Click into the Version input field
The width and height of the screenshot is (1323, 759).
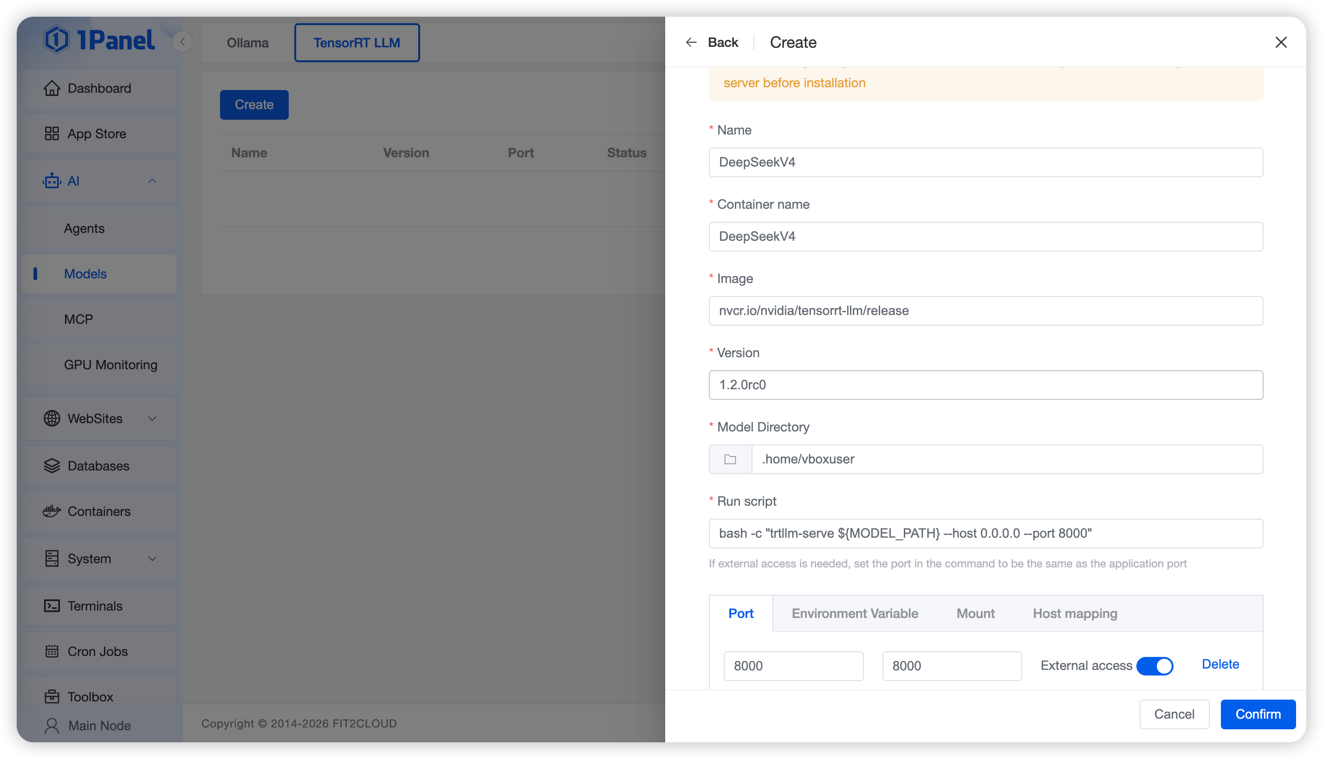[x=985, y=385]
